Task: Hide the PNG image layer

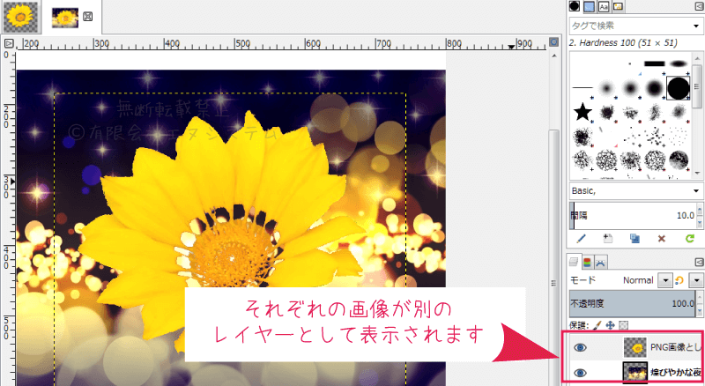Action: [581, 347]
